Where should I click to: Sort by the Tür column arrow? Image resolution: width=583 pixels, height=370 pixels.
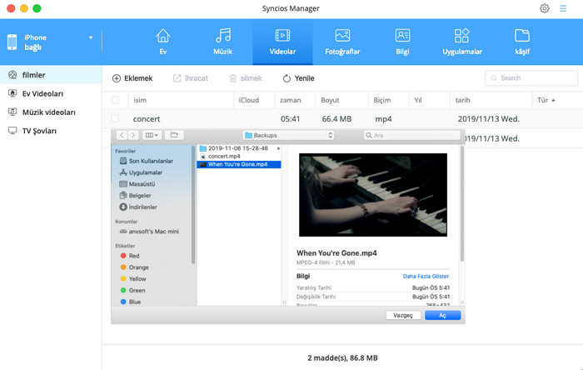tap(553, 100)
